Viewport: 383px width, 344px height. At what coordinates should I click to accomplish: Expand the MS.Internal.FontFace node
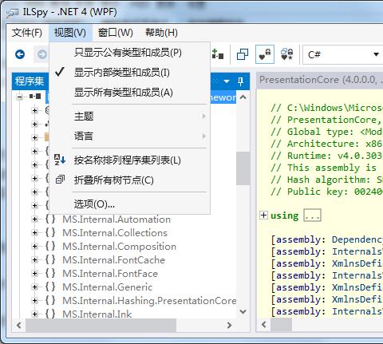click(x=34, y=274)
